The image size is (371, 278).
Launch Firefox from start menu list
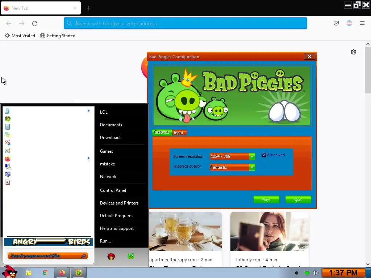point(7,159)
